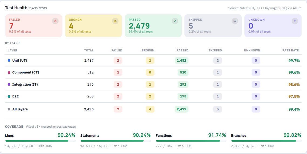The height and width of the screenshot is (154, 307).
Task: Click the Unit (UT) total 1,487
Action: 89,61
